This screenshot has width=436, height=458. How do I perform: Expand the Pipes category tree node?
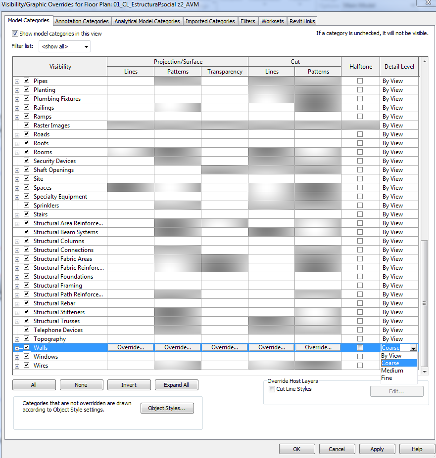[17, 82]
